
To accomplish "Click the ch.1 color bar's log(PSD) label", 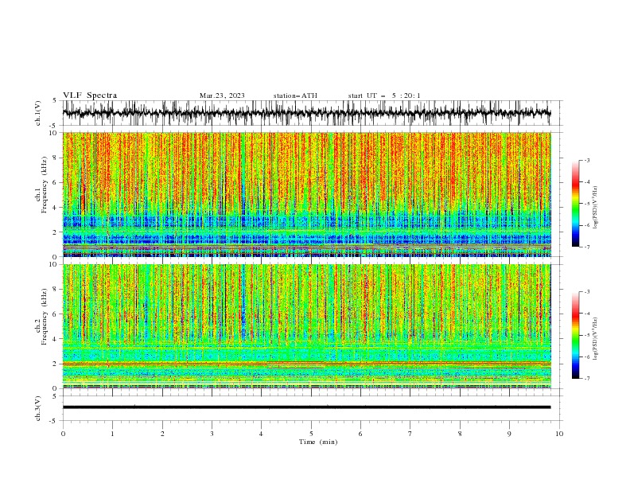I will pyautogui.click(x=596, y=208).
